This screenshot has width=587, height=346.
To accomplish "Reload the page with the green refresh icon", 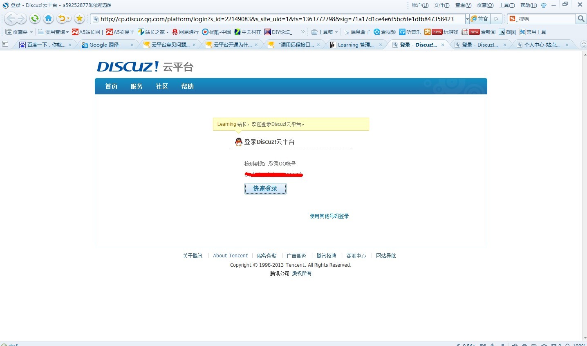I will pyautogui.click(x=35, y=18).
